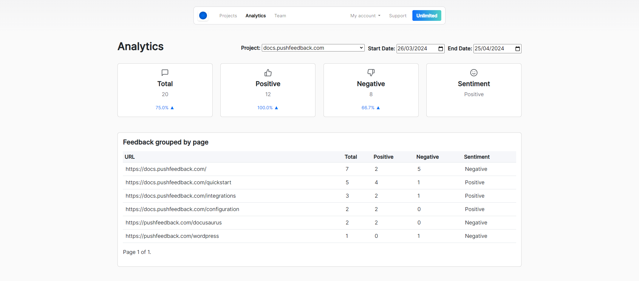Click the Total column header in table
Image resolution: width=639 pixels, height=281 pixels.
click(351, 157)
